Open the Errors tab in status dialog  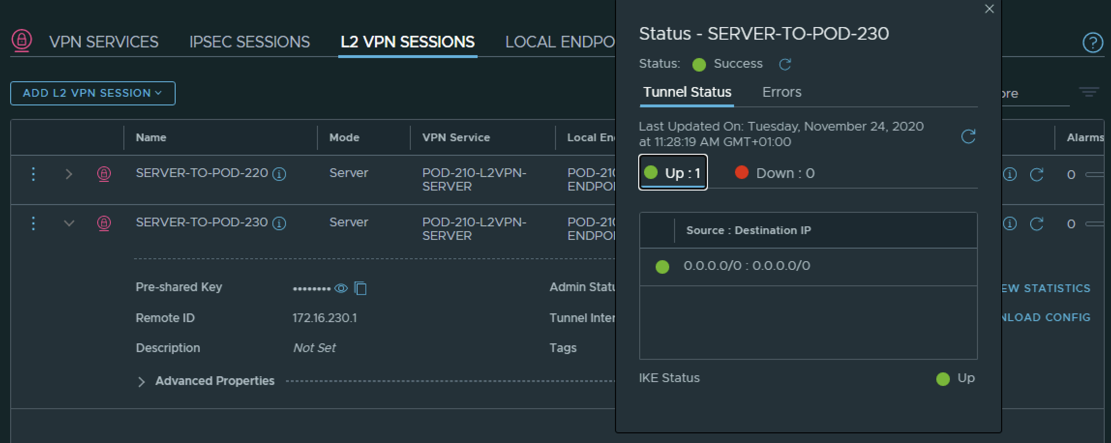[x=781, y=92]
